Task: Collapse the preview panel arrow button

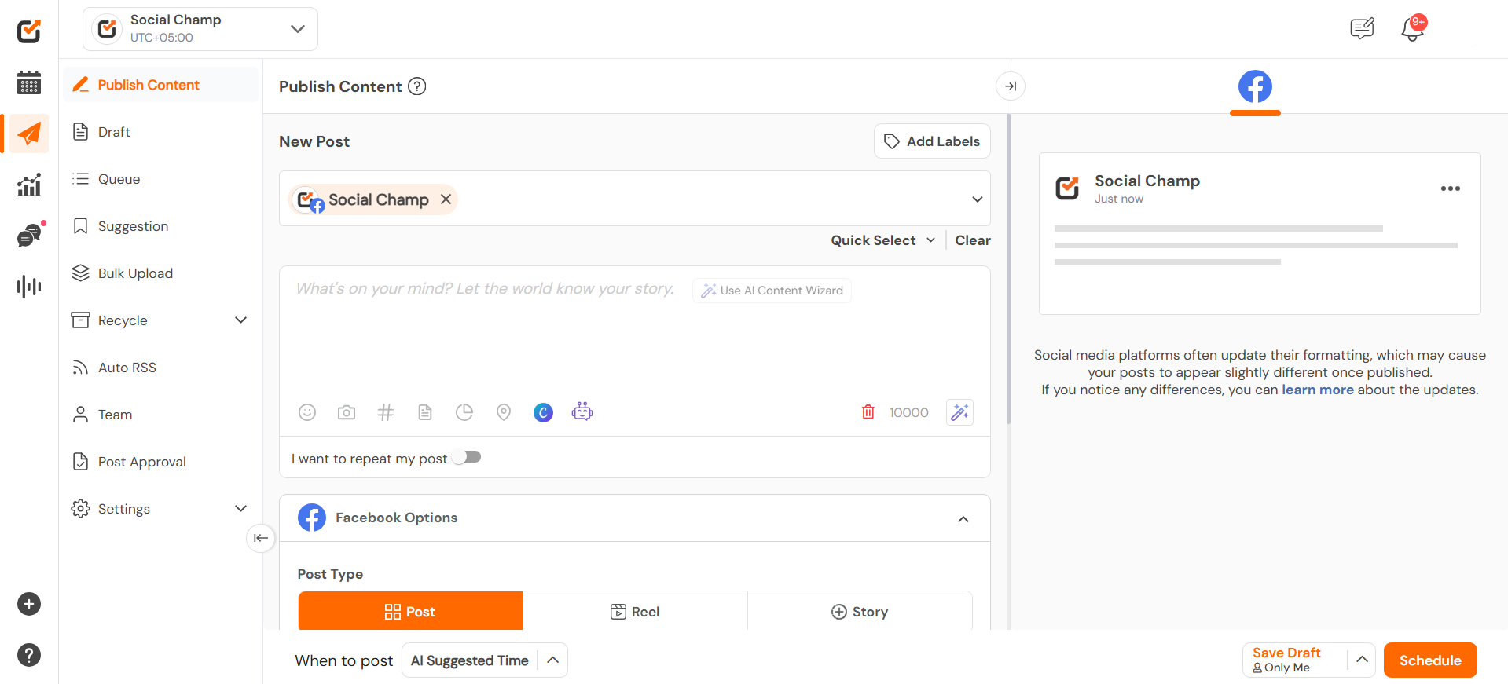Action: 1011,86
